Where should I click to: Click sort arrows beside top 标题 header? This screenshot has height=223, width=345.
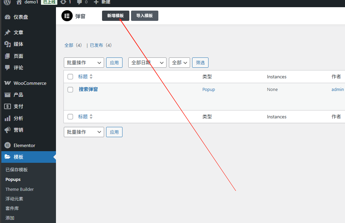tap(91, 77)
